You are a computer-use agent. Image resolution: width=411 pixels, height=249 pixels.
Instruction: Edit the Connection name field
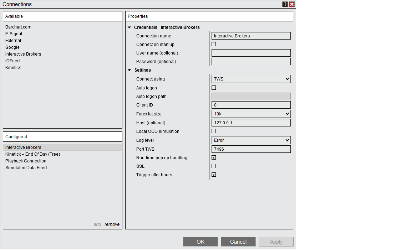coord(251,36)
